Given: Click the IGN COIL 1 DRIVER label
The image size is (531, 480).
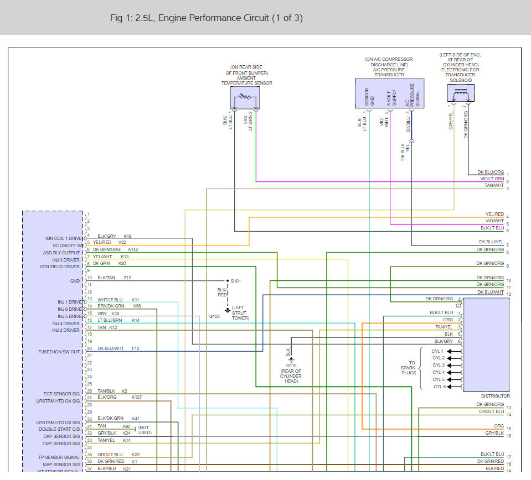Looking at the screenshot, I should tap(65, 238).
